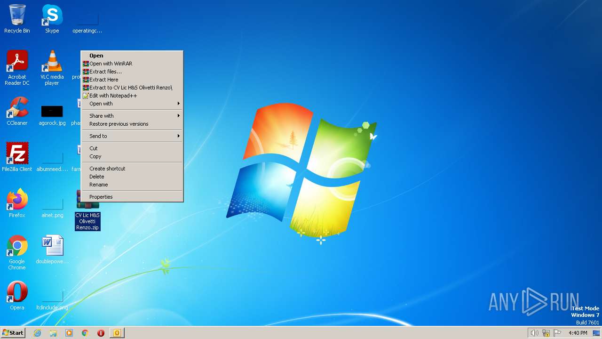
Task: Choose Open with WinRAR
Action: [x=132, y=64]
